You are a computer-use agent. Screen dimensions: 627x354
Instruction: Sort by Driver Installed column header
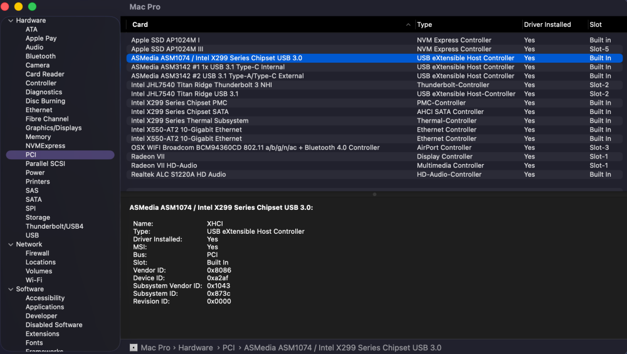pos(547,25)
